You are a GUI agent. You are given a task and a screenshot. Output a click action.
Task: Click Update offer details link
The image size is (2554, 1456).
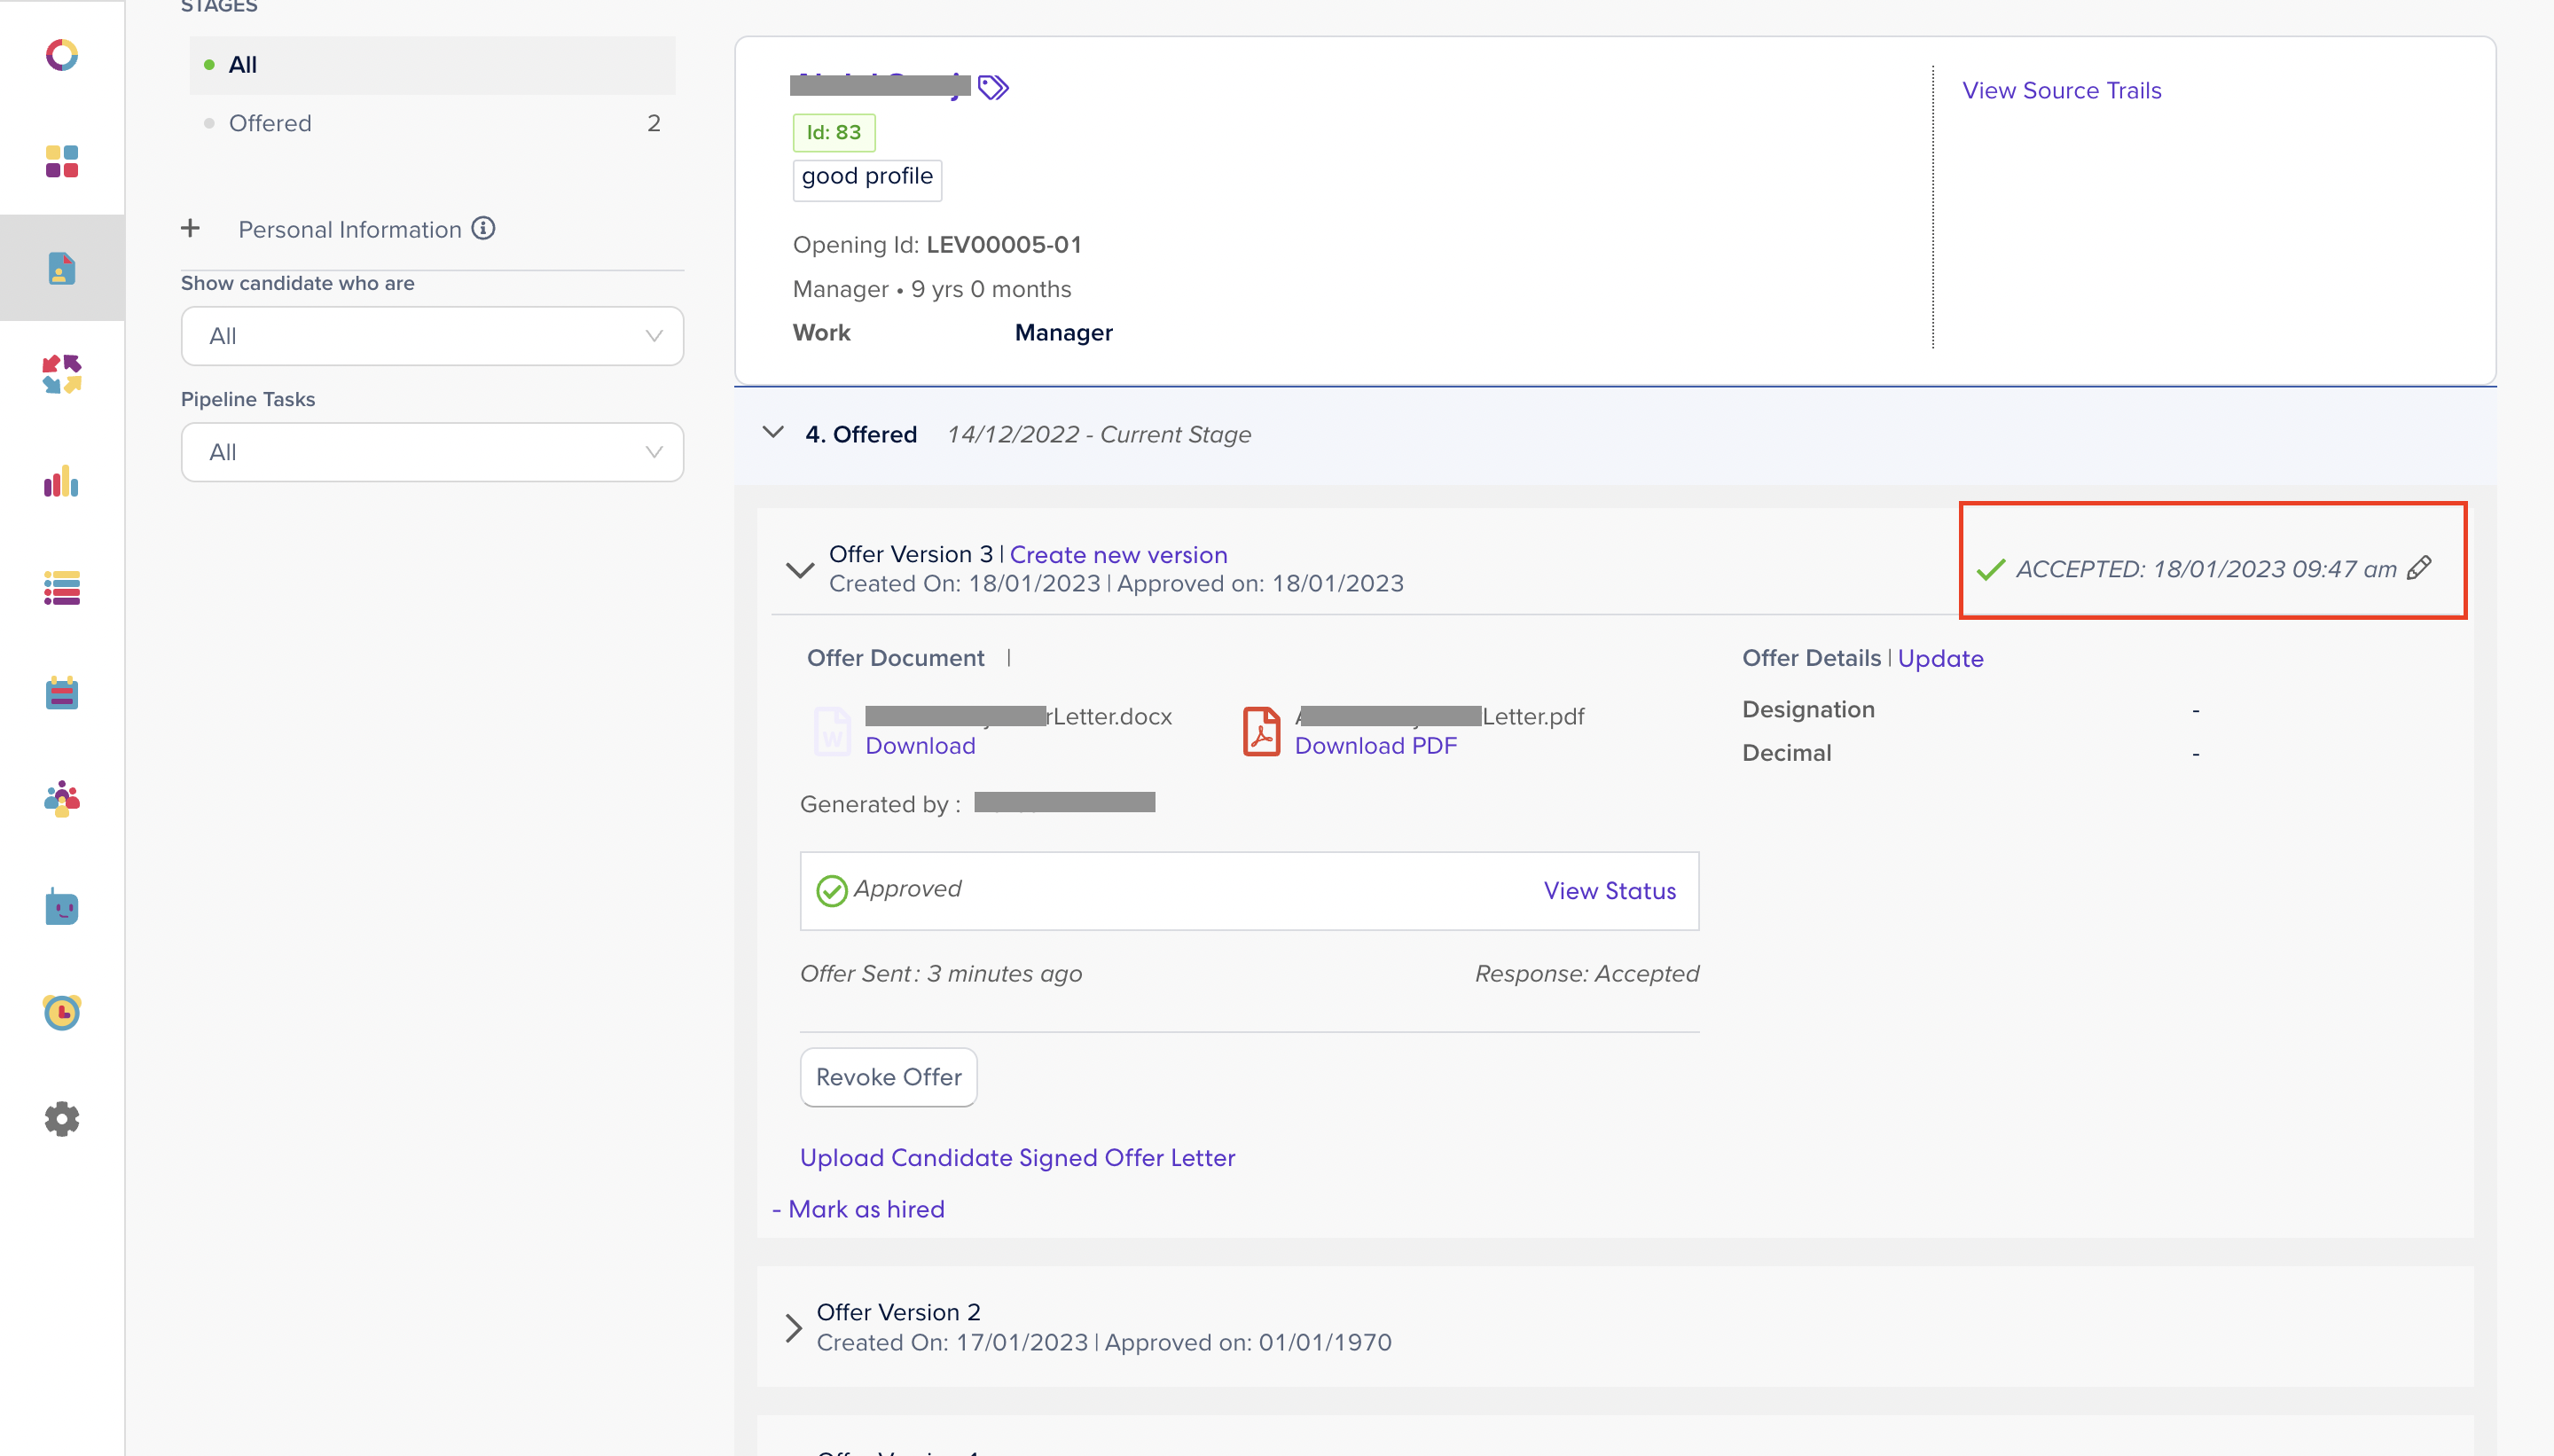click(1941, 658)
